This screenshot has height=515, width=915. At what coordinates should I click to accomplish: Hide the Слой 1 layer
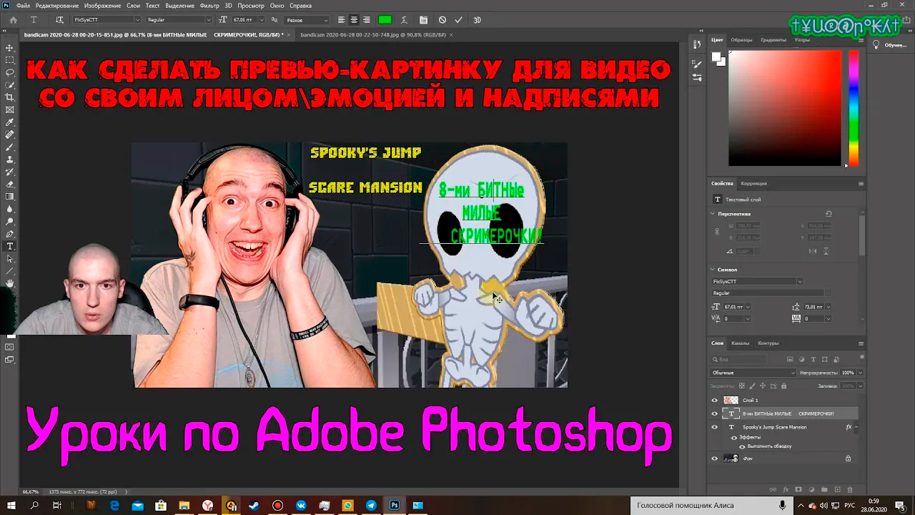714,400
